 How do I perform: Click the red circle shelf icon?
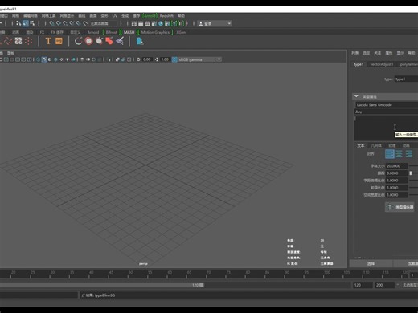click(88, 41)
